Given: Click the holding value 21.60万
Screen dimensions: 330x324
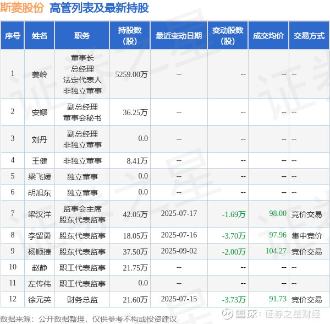Looking at the screenshot, I should [135, 300].
